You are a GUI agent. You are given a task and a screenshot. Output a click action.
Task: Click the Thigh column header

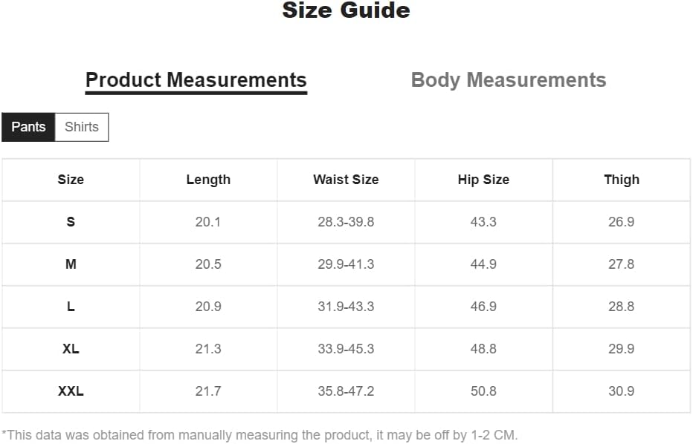point(622,180)
